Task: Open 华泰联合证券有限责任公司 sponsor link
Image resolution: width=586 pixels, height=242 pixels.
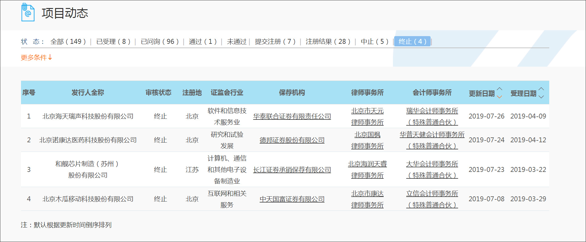Action: [x=292, y=116]
